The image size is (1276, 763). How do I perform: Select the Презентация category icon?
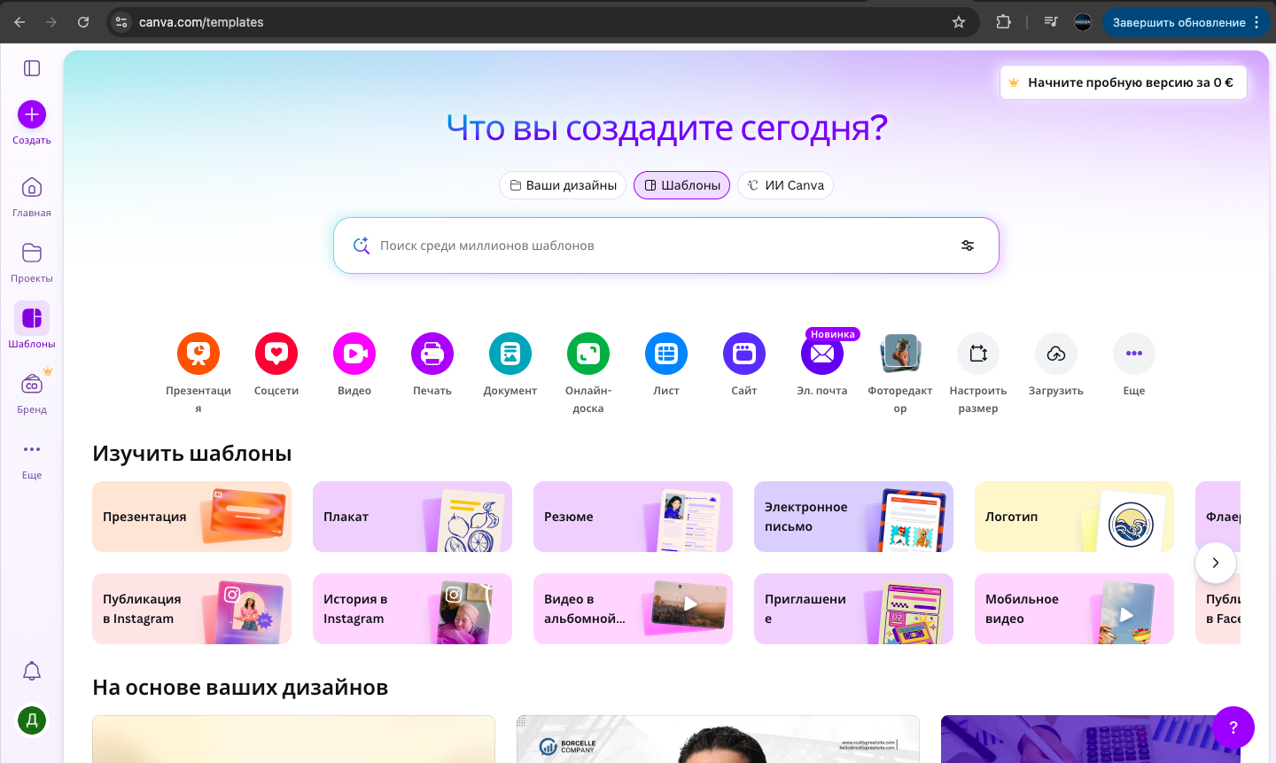198,353
